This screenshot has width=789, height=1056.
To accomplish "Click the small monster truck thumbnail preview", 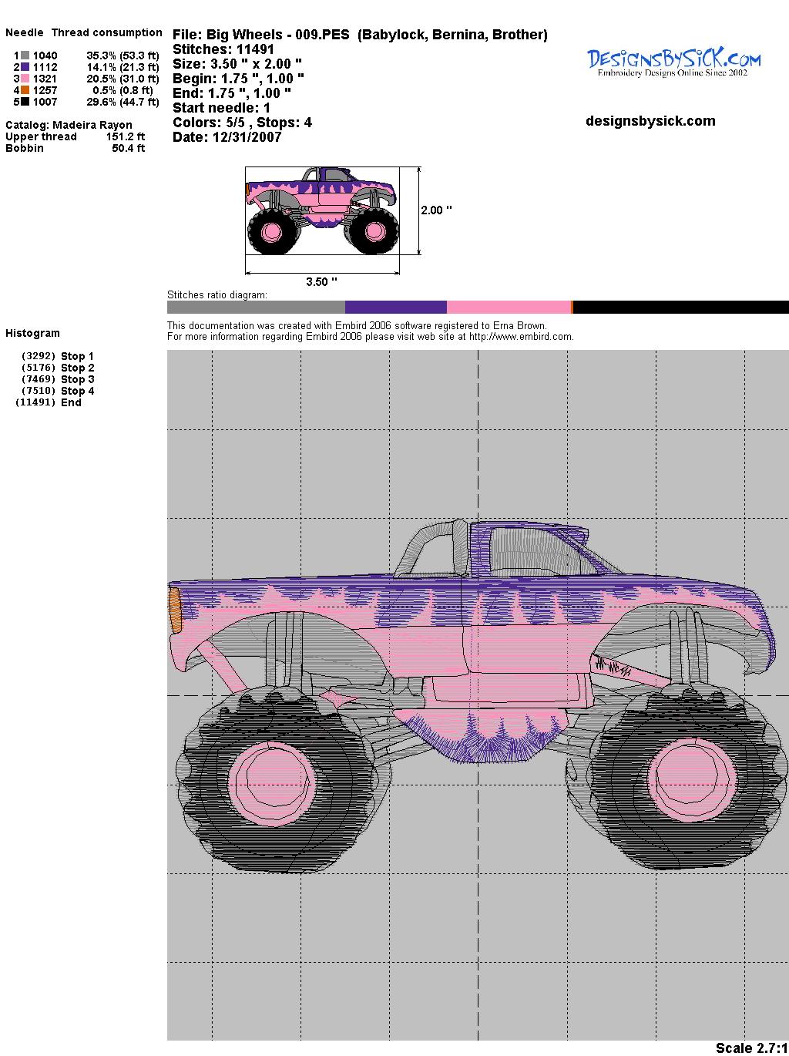I will click(322, 210).
